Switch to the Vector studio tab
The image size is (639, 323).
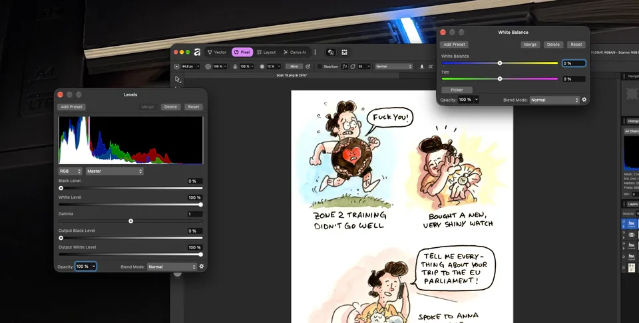pyautogui.click(x=217, y=52)
